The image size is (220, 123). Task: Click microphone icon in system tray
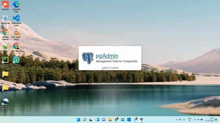click(184, 120)
